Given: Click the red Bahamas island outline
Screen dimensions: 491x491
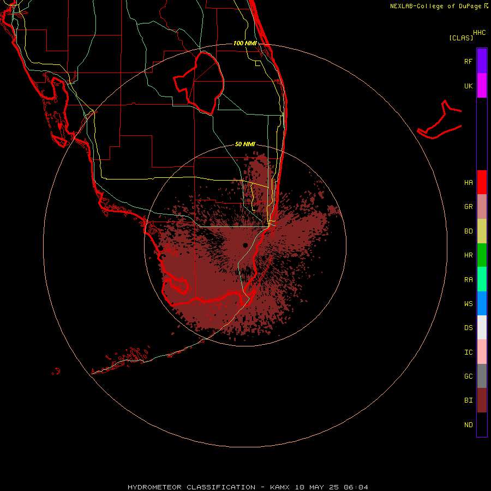Looking at the screenshot, I should 439,121.
